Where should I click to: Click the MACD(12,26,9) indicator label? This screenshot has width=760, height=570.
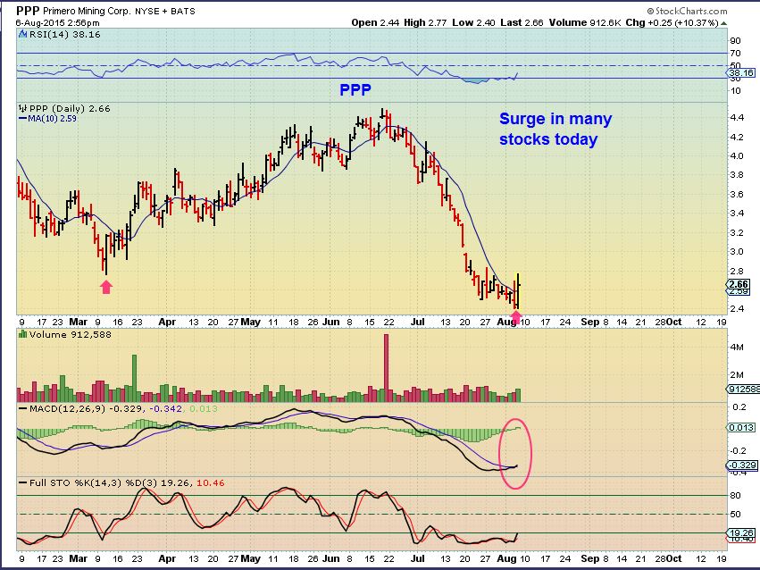67,408
